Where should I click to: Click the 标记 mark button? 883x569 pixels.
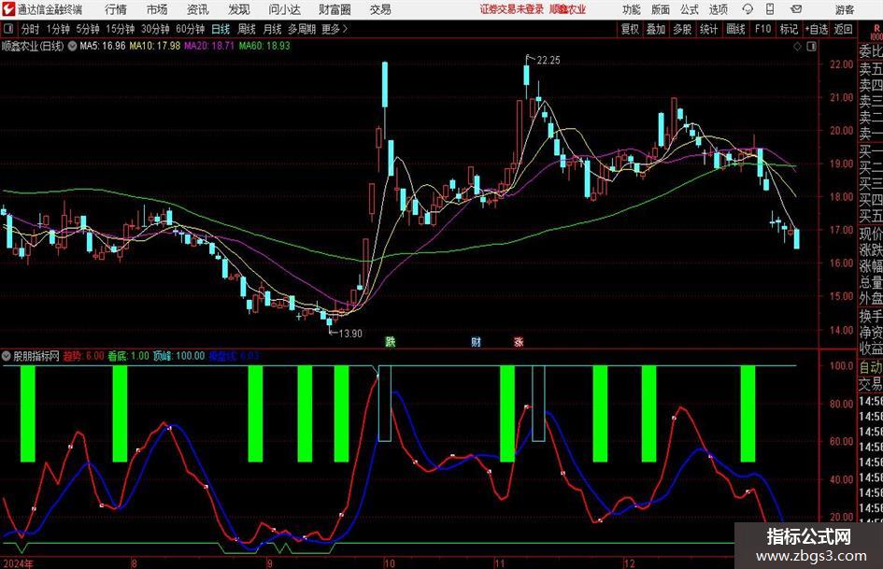[789, 29]
